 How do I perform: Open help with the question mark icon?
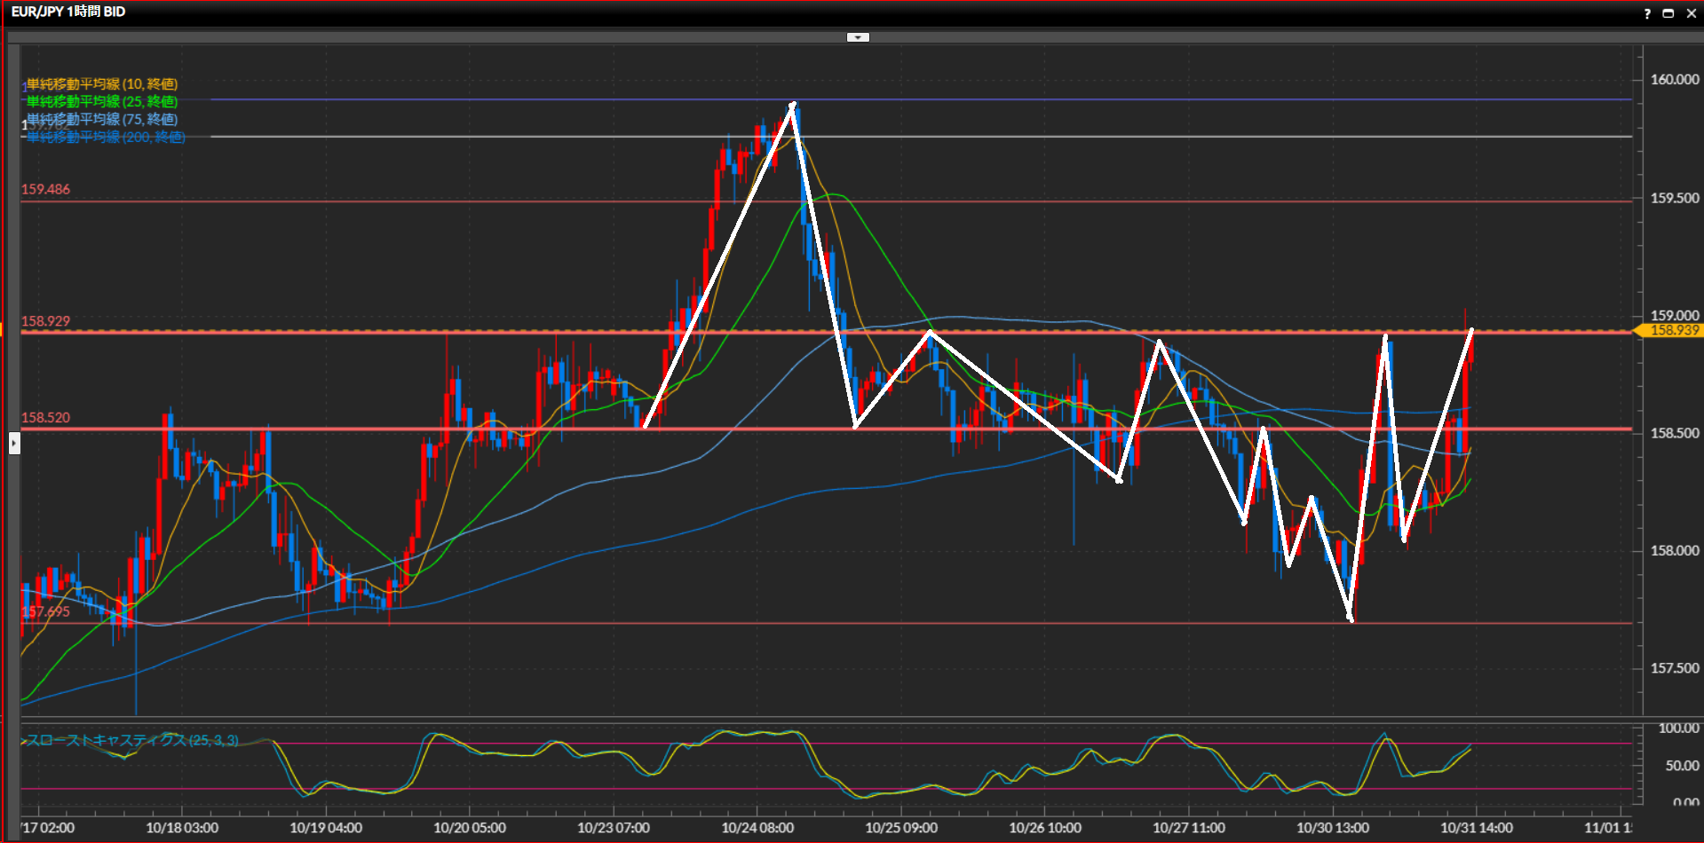(1647, 13)
